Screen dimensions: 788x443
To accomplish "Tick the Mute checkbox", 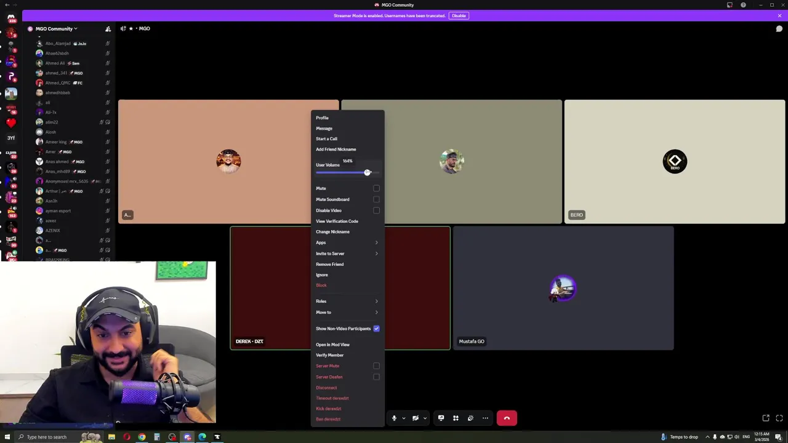I will coord(376,188).
